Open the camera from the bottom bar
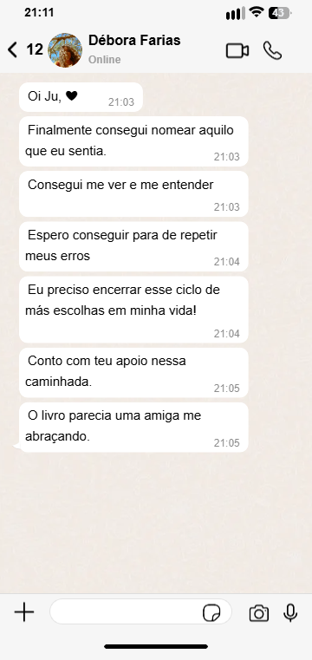Image resolution: width=312 pixels, height=660 pixels. pos(258,613)
